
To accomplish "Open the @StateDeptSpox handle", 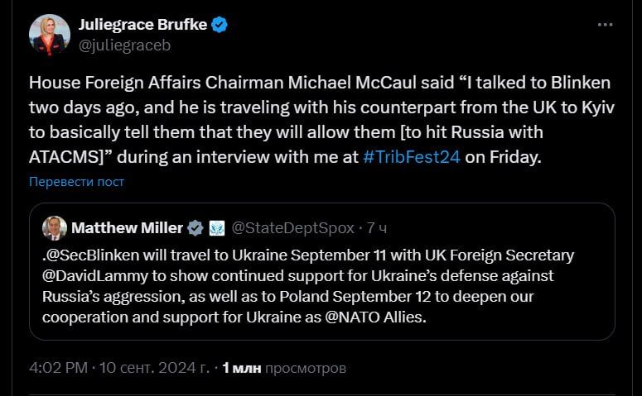I will click(x=291, y=227).
